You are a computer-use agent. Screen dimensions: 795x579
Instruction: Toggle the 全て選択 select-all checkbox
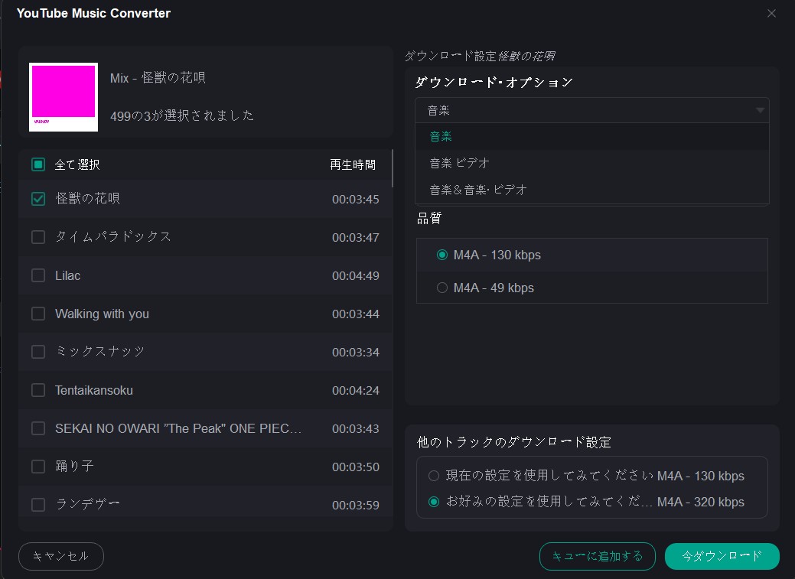[38, 164]
